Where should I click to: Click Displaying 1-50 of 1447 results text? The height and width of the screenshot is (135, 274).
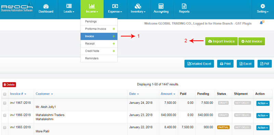click(158, 84)
